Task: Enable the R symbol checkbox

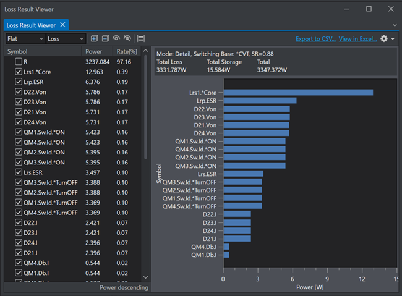Action: click(x=19, y=62)
